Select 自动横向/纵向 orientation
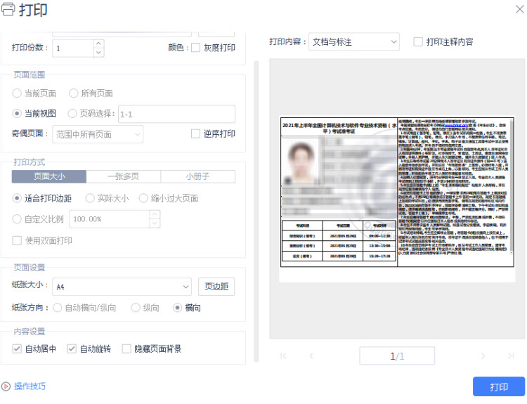This screenshot has height=404, width=527. point(57,308)
